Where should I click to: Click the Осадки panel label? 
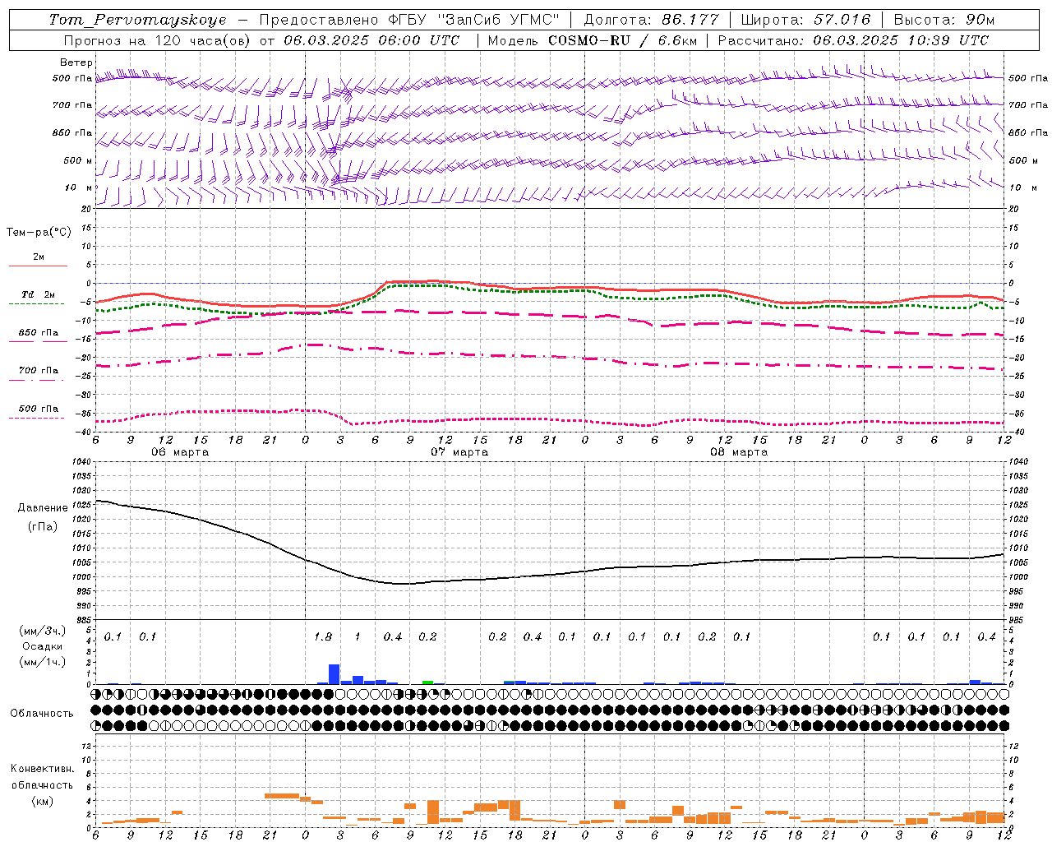click(43, 646)
